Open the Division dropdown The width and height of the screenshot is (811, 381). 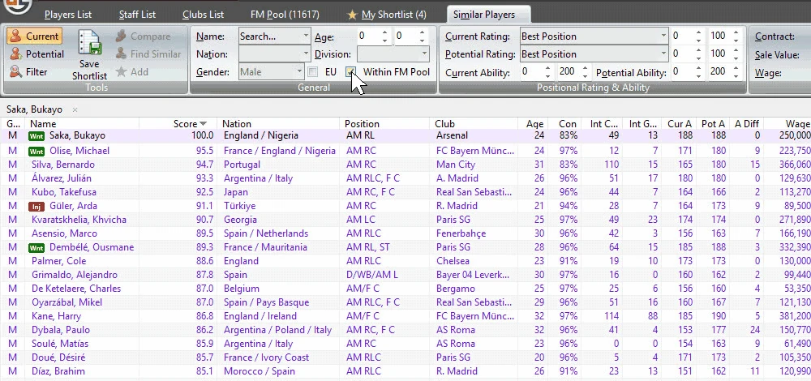pyautogui.click(x=425, y=54)
